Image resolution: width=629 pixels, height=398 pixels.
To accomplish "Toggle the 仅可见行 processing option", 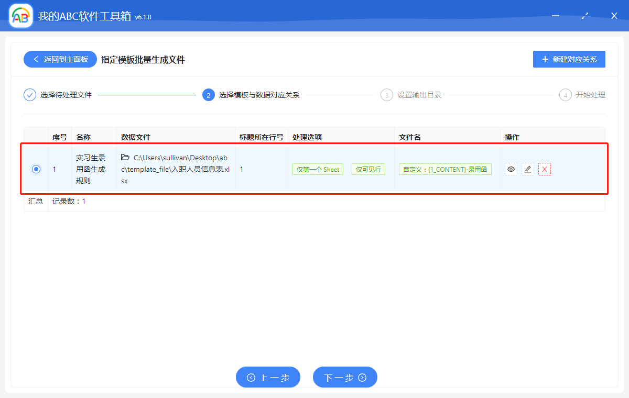I will point(368,169).
